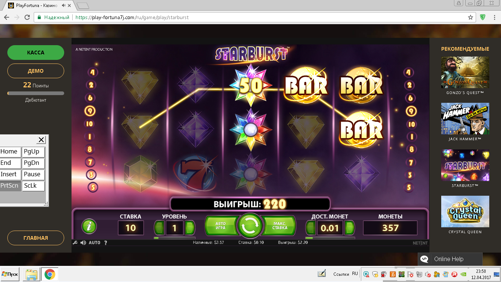Open the game help question mark
Viewport: 501px width, 282px height.
pos(106,243)
